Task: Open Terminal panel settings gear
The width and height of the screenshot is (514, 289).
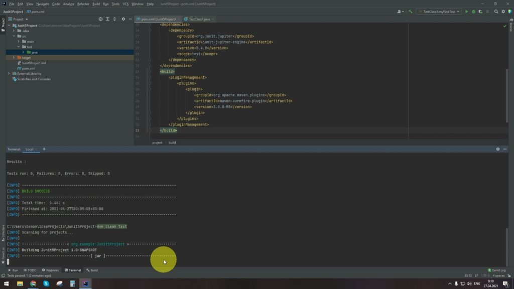Action: point(497,149)
